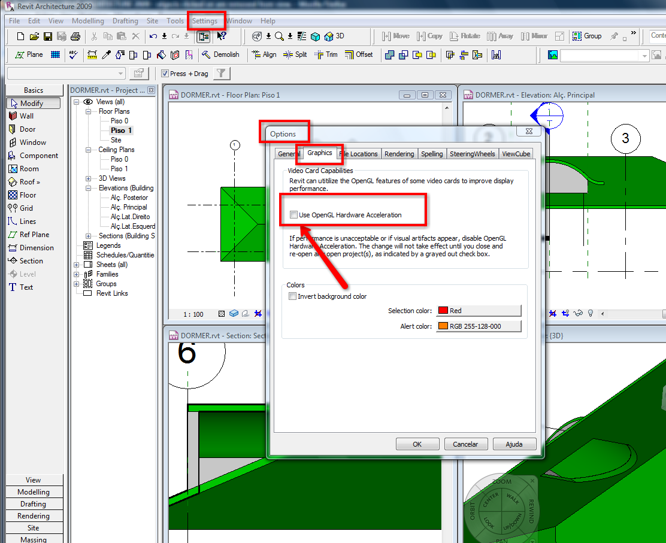Select the Match Type eyedropper icon
The height and width of the screenshot is (543, 666).
pos(106,54)
